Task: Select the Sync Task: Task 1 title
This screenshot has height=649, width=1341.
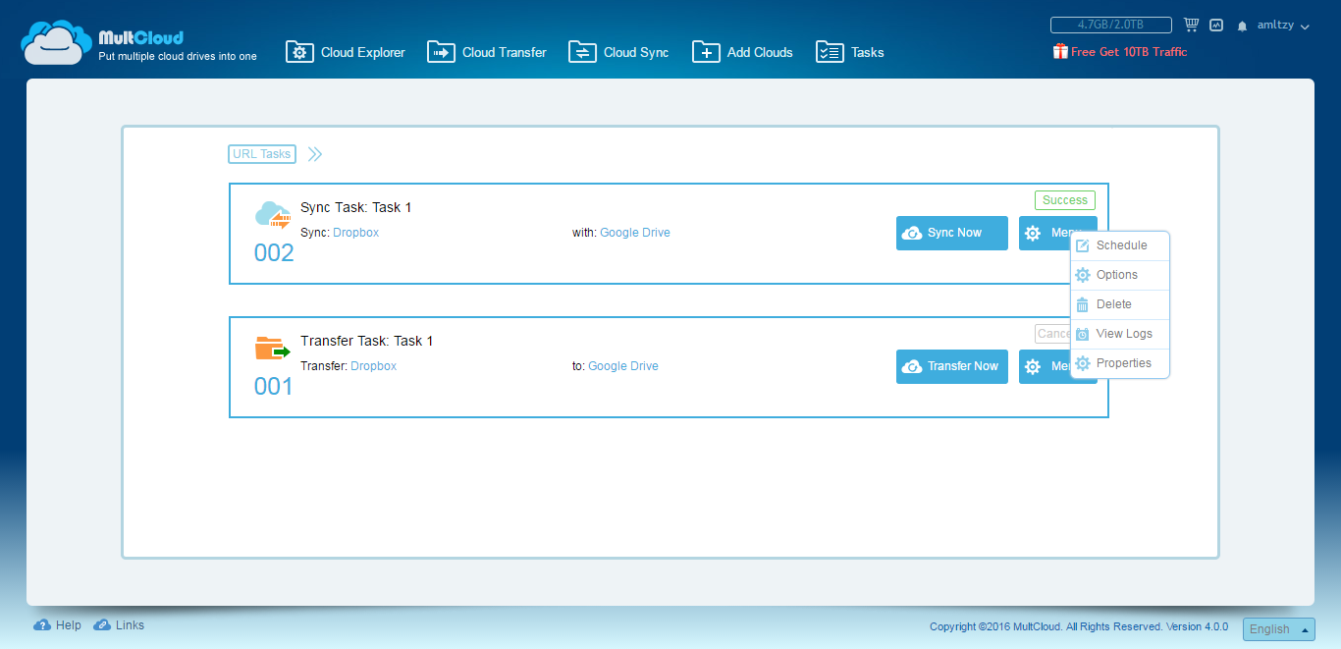Action: 356,207
